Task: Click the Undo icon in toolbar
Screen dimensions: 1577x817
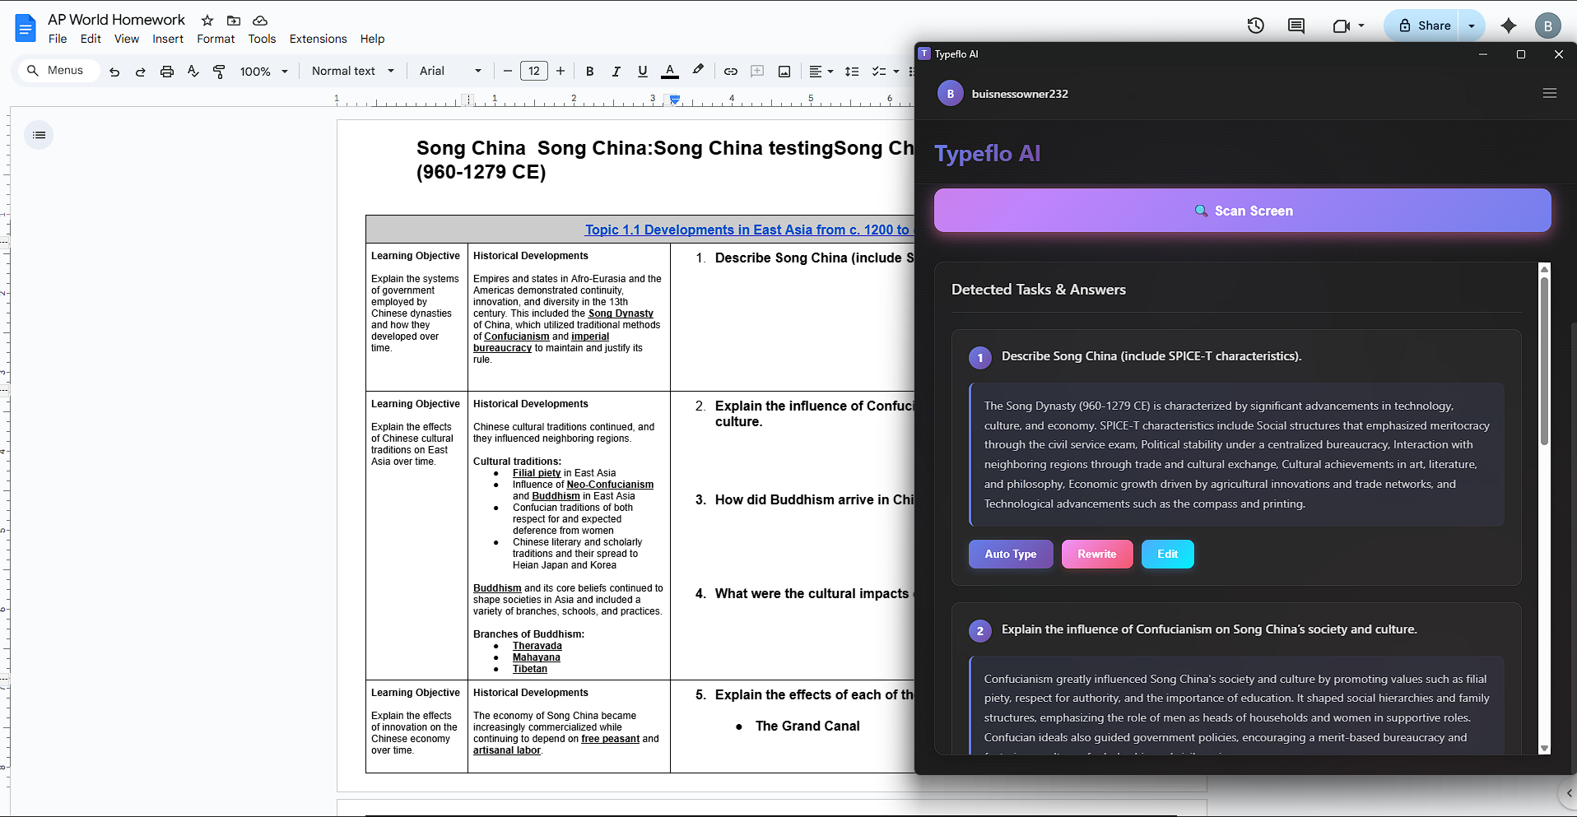Action: [114, 72]
